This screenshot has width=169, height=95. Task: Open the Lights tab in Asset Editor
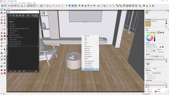pyautogui.click(x=13, y=16)
